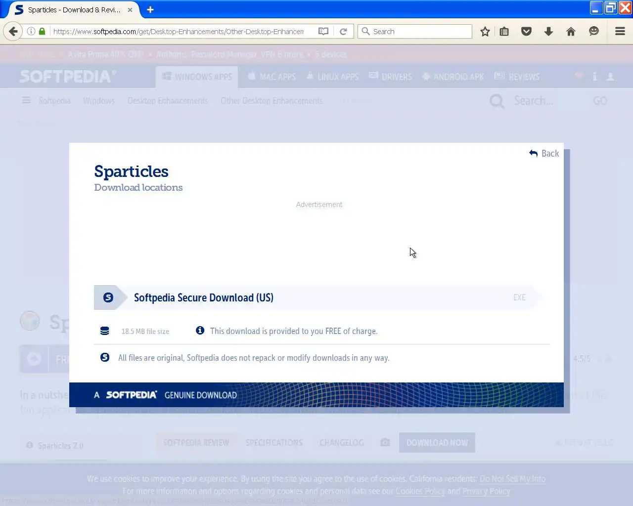The height and width of the screenshot is (506, 633).
Task: Click the URL address field
Action: tap(179, 31)
